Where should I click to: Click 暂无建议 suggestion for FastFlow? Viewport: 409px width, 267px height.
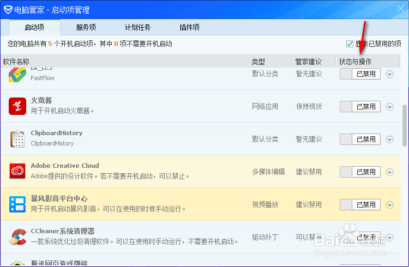309,74
